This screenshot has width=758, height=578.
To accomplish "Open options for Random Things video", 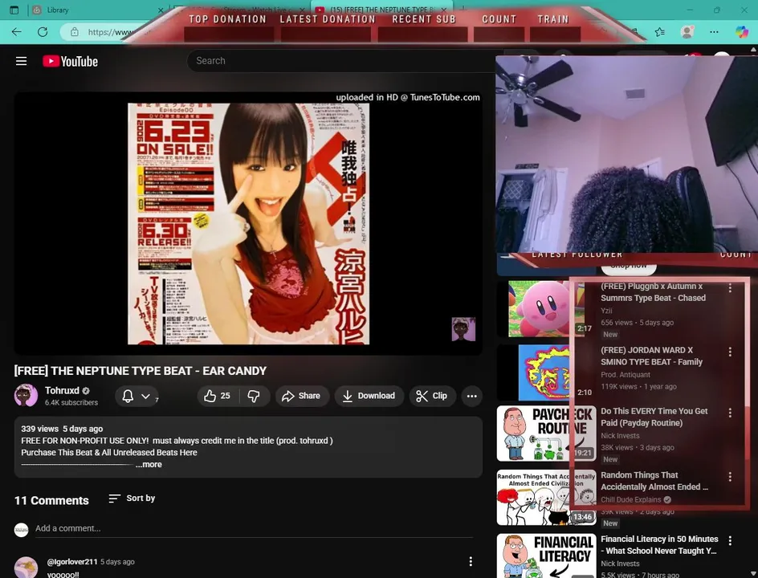I will [x=730, y=477].
